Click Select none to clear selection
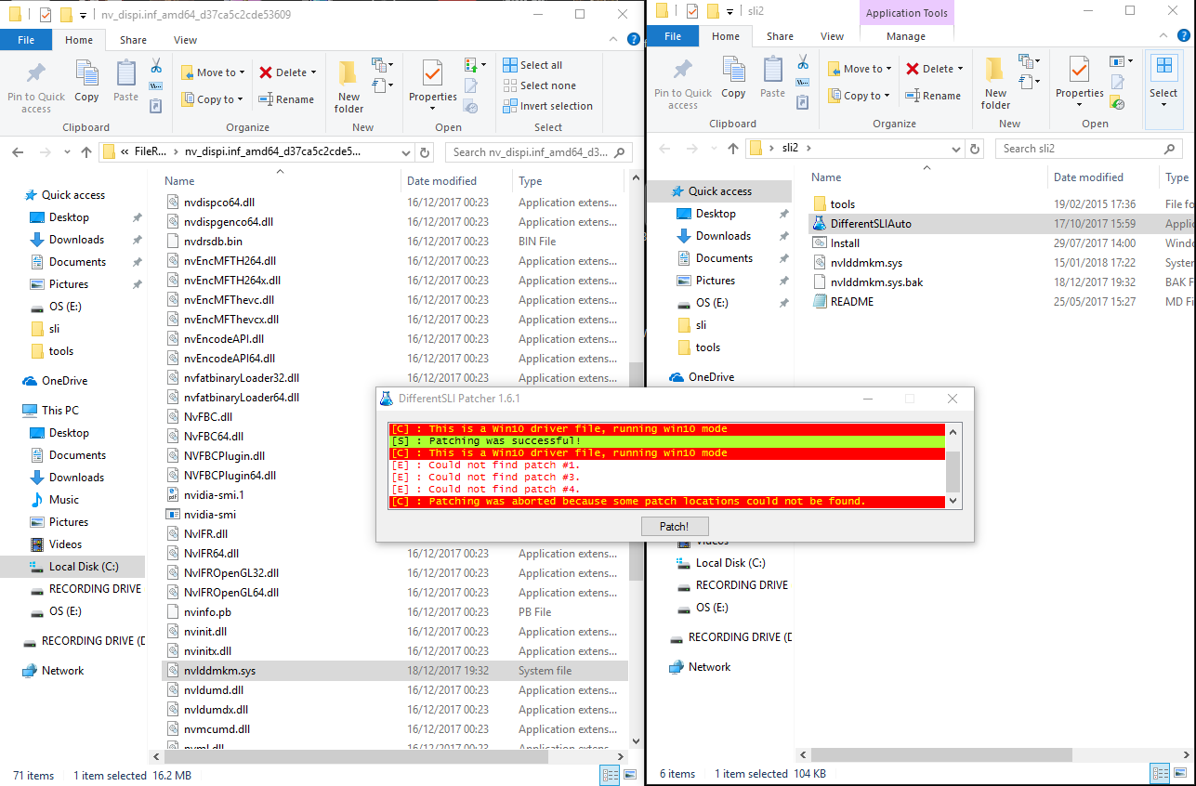This screenshot has height=786, width=1196. [543, 85]
